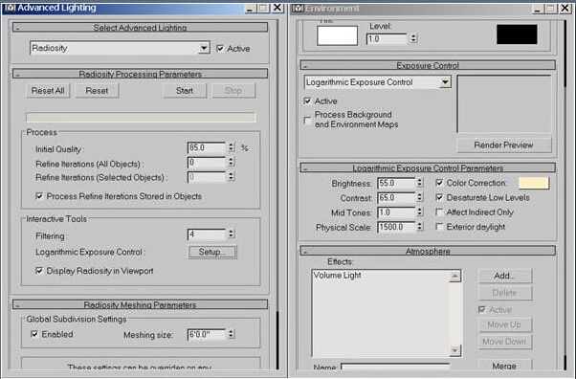This screenshot has height=379, width=576.
Task: Start radiosity processing
Action: tap(185, 91)
